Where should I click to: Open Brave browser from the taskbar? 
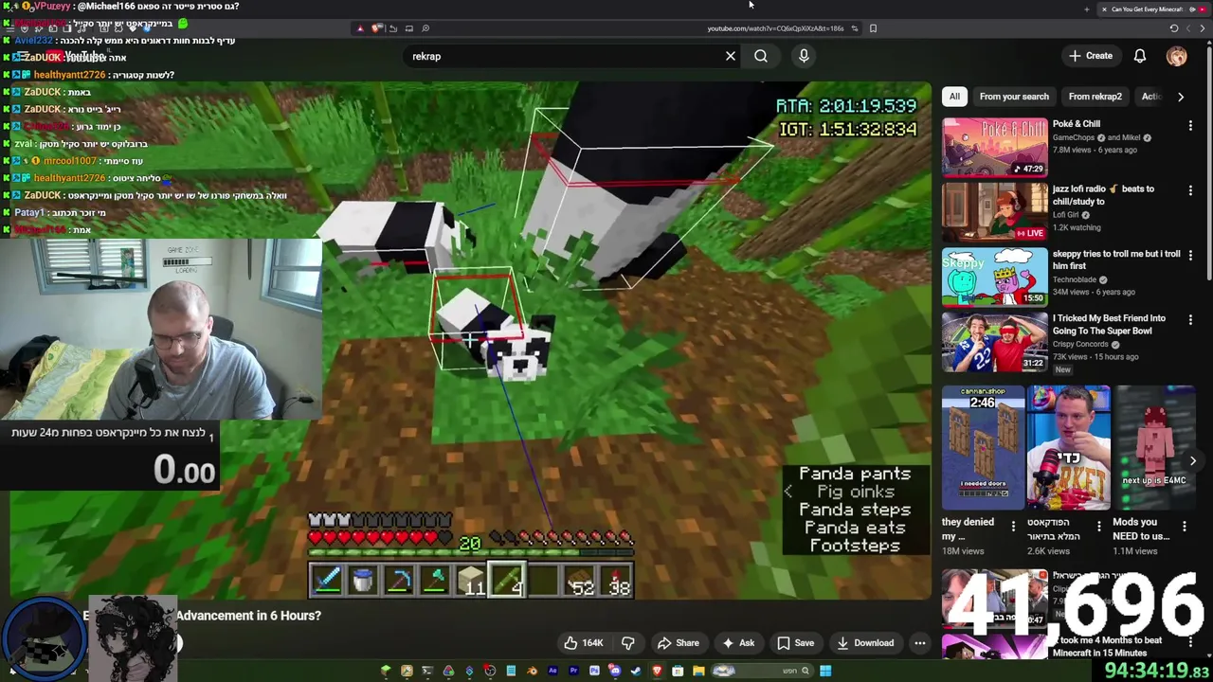click(x=657, y=671)
